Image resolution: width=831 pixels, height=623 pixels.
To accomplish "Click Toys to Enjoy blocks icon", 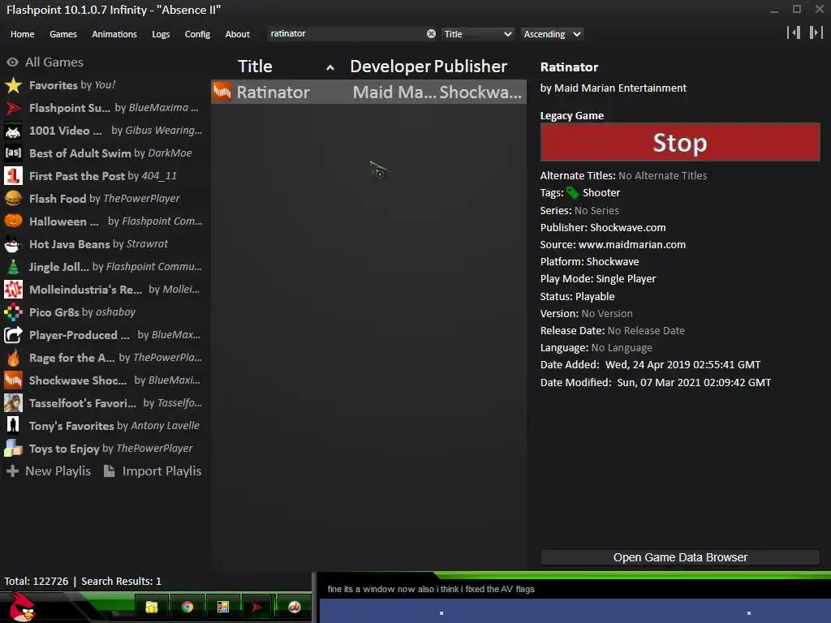I will coord(13,449).
